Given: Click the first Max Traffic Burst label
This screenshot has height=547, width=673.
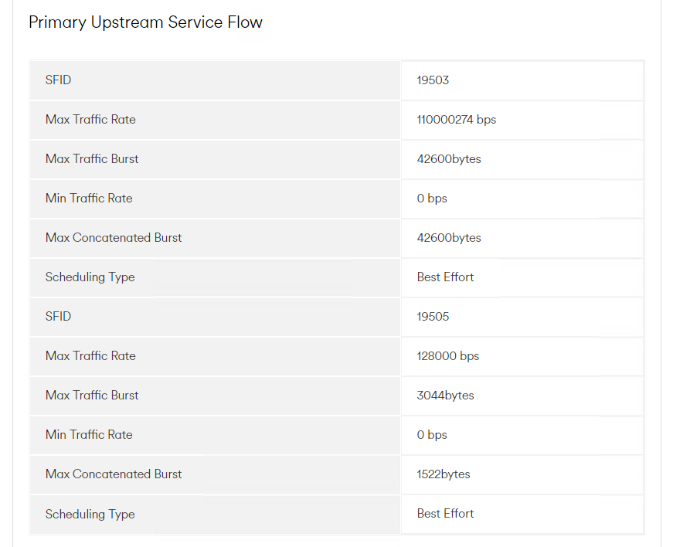Looking at the screenshot, I should 92,159.
